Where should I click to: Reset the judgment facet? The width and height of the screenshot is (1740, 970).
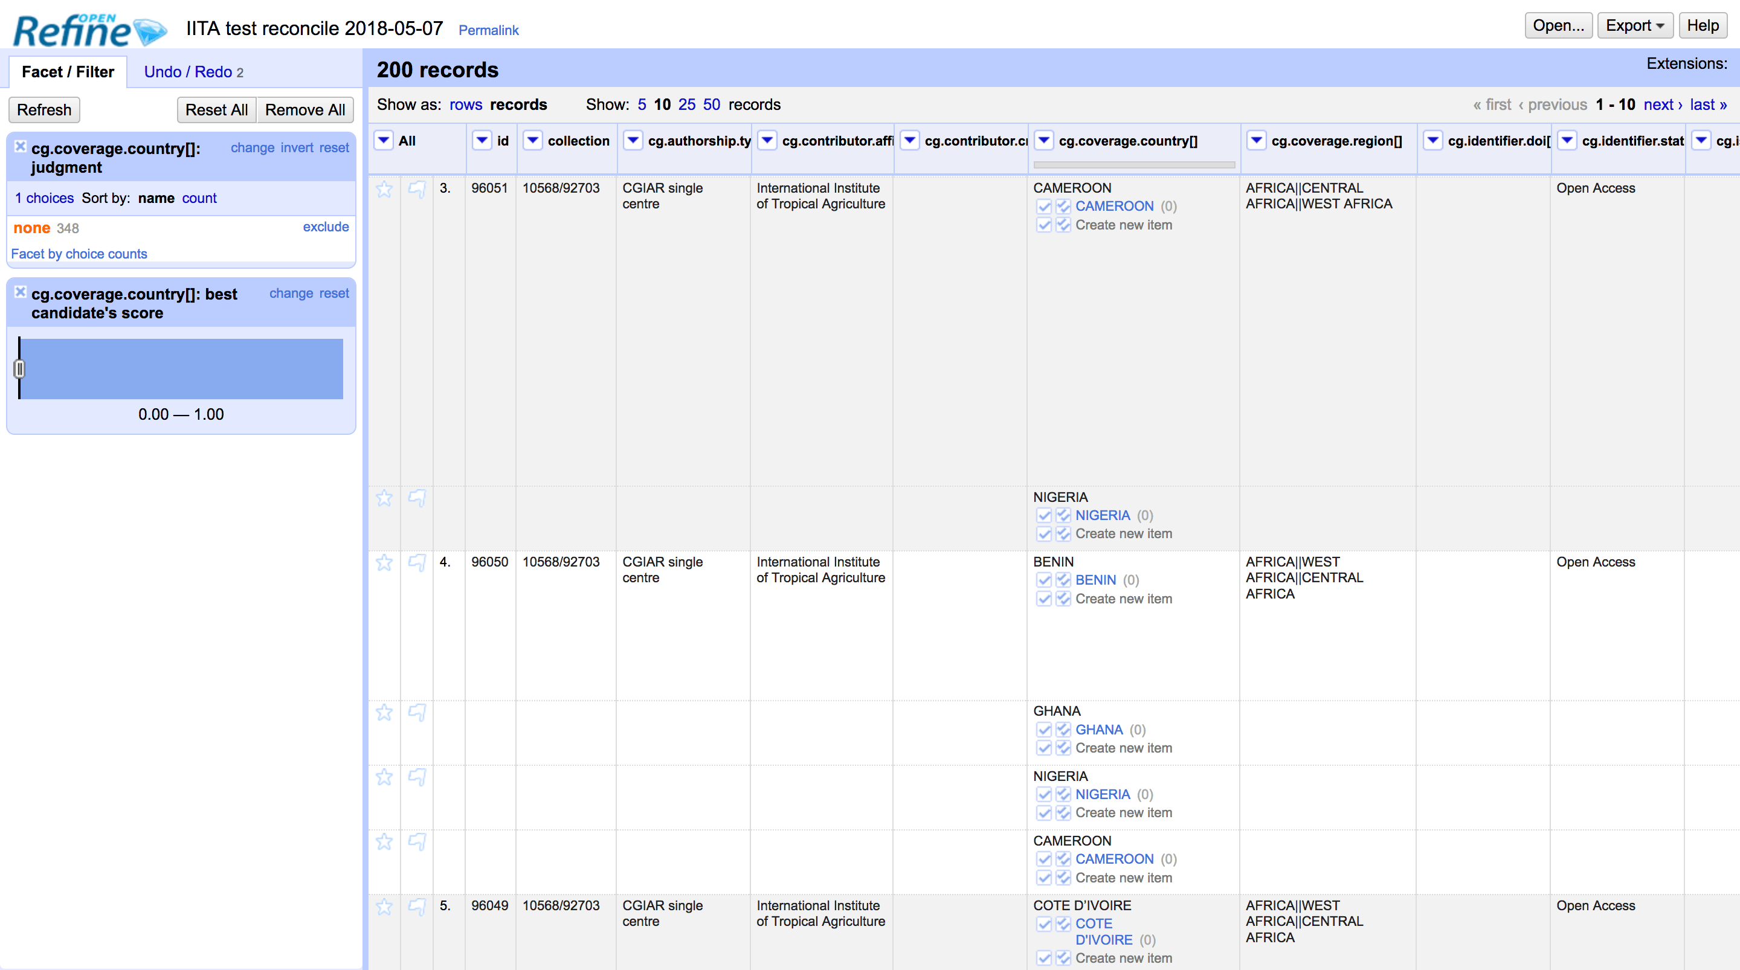click(334, 148)
